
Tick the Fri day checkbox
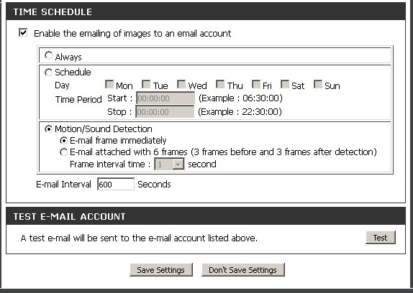[x=256, y=84]
